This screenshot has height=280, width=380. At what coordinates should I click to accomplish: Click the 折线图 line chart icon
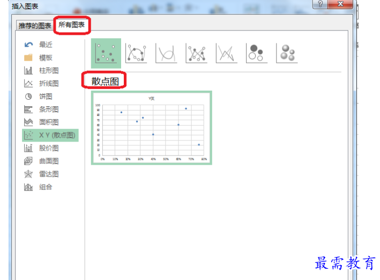tap(28, 84)
